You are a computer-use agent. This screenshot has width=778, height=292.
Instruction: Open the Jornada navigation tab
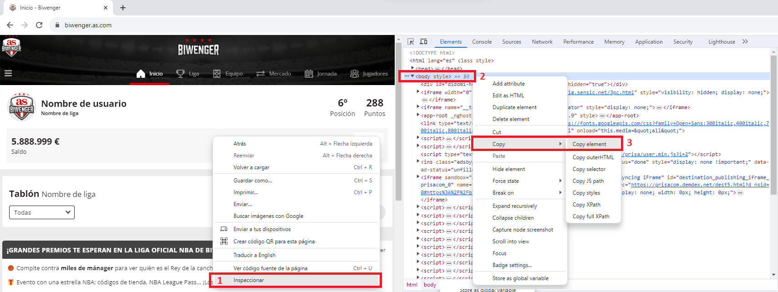[x=320, y=74]
